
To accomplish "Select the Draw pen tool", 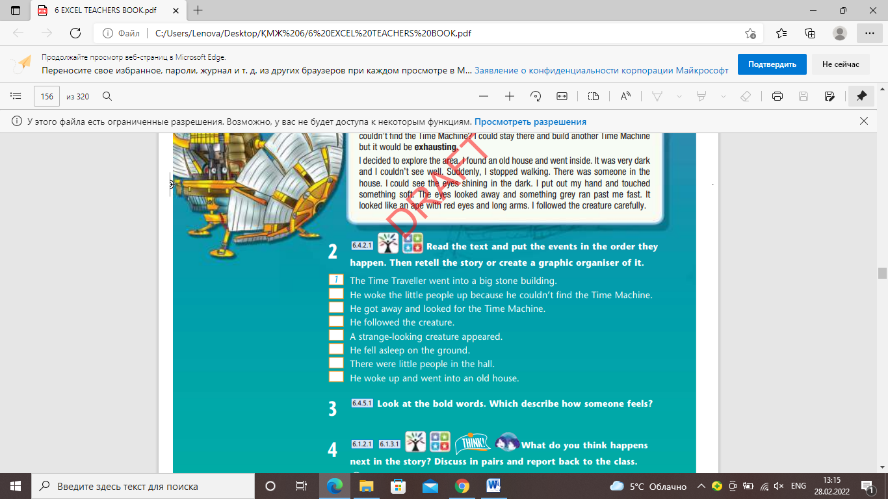I will [657, 96].
